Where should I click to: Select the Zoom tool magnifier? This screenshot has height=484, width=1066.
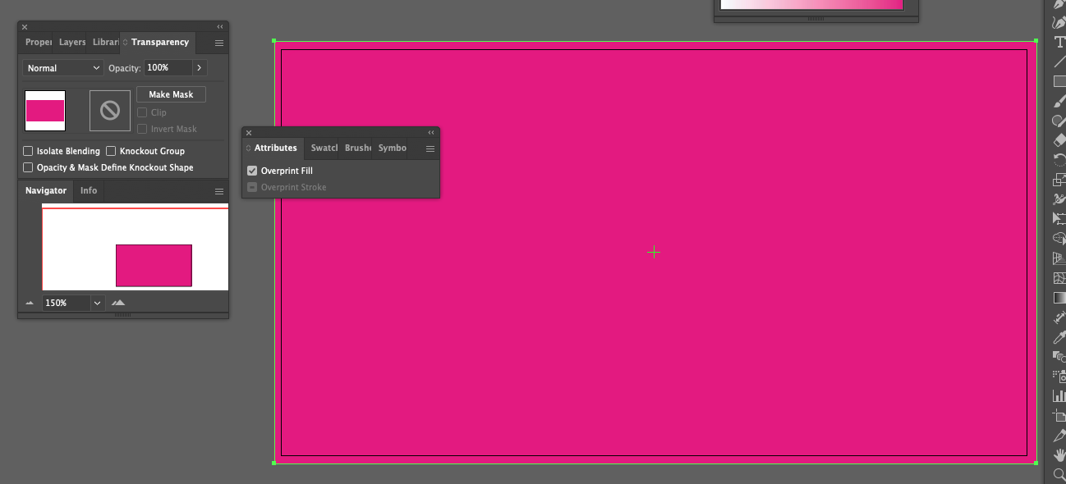1059,474
